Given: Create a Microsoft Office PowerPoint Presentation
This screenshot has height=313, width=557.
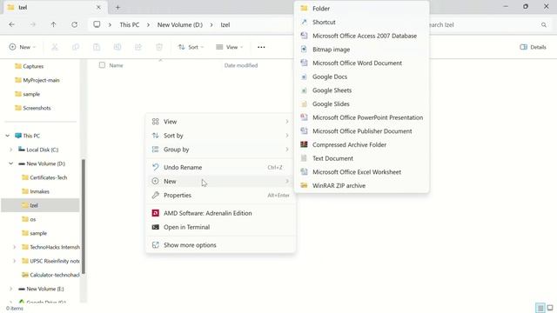Looking at the screenshot, I should [x=362, y=117].
